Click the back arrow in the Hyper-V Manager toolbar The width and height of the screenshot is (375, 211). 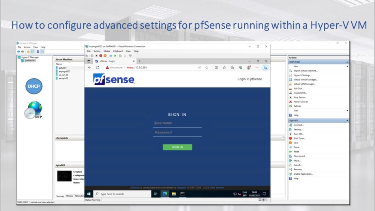[x=19, y=52]
